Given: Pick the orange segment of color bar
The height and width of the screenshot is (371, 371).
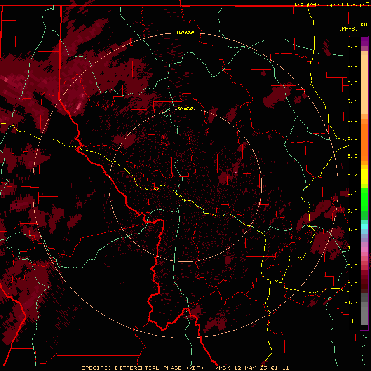Looking at the screenshot, I should (364, 143).
